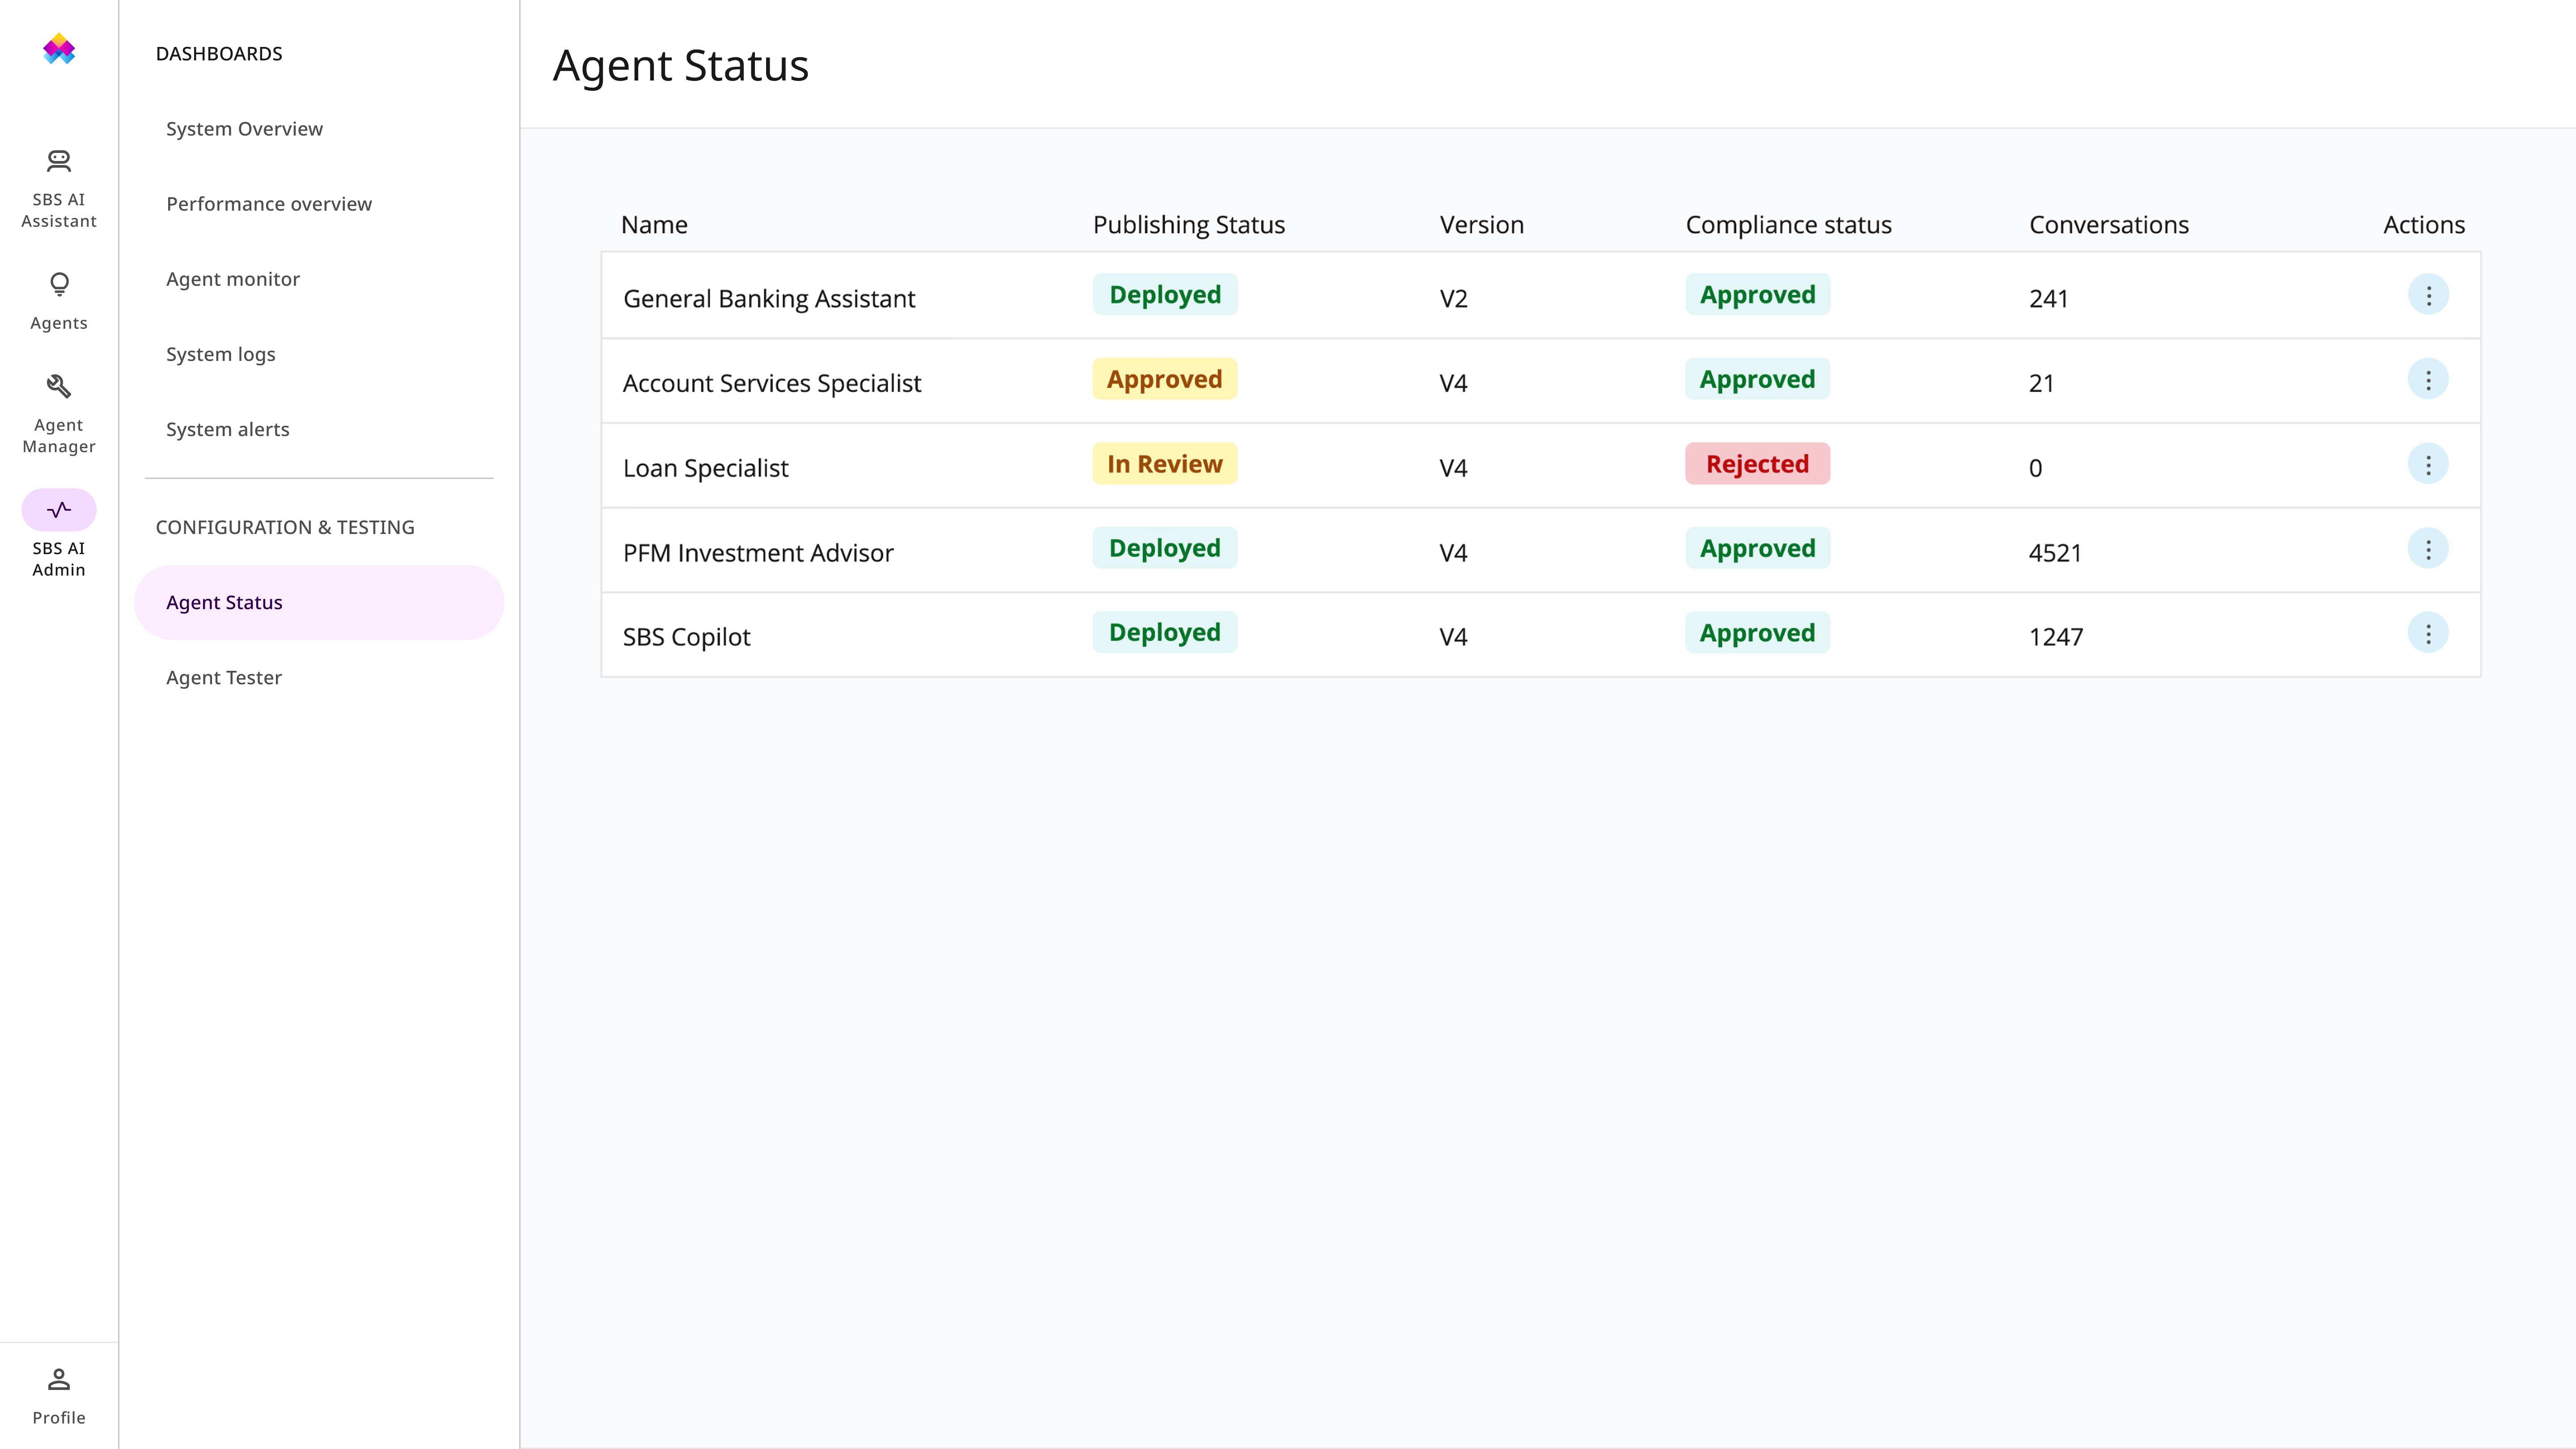
Task: Click the 0 conversations count
Action: (2036, 468)
